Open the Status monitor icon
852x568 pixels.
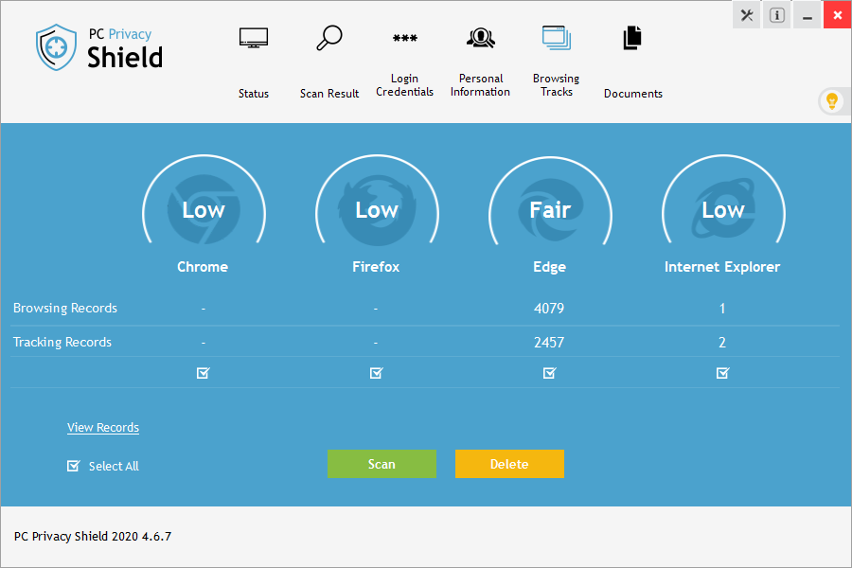pyautogui.click(x=253, y=38)
